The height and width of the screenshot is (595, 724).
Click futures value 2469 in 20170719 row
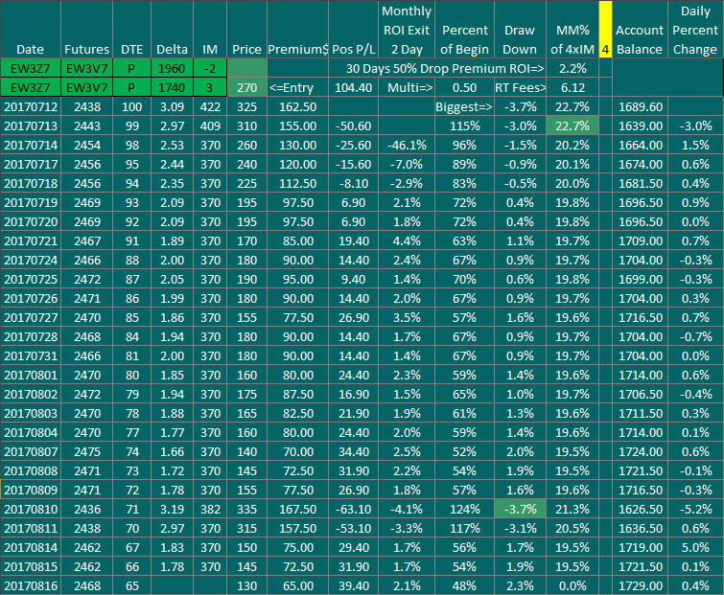(86, 202)
